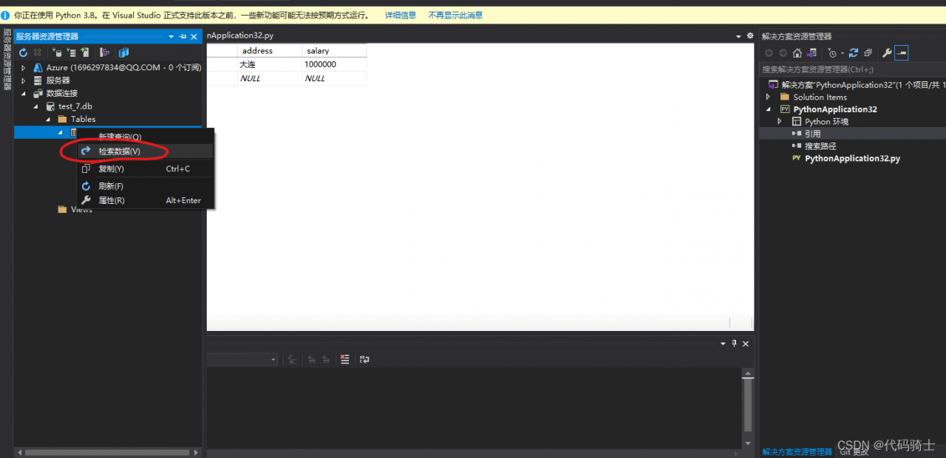946x458 pixels.
Task: Click the add server icon beside Connect to Server
Action: pyautogui.click(x=85, y=52)
